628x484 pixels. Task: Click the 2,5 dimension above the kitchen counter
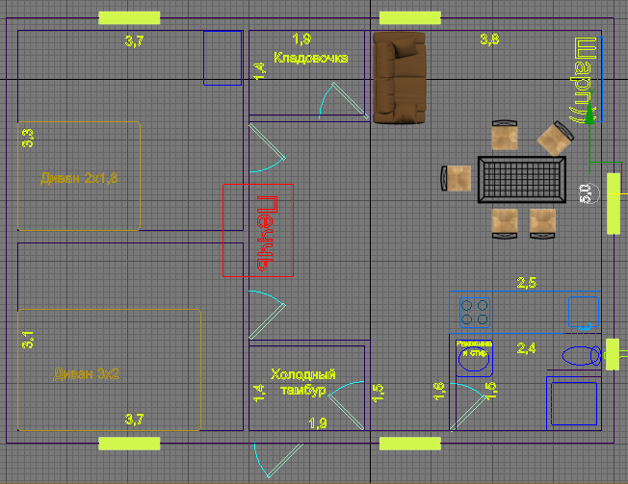coord(528,282)
